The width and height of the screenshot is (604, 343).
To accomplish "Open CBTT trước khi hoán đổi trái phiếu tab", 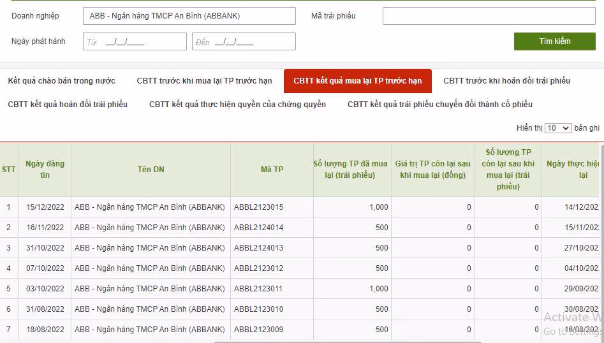I will pos(506,81).
